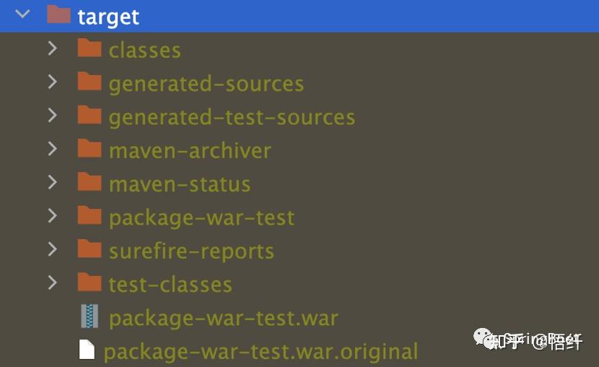Expand the surefire-reports folder chevron
Image resolution: width=599 pixels, height=367 pixels.
coord(52,249)
